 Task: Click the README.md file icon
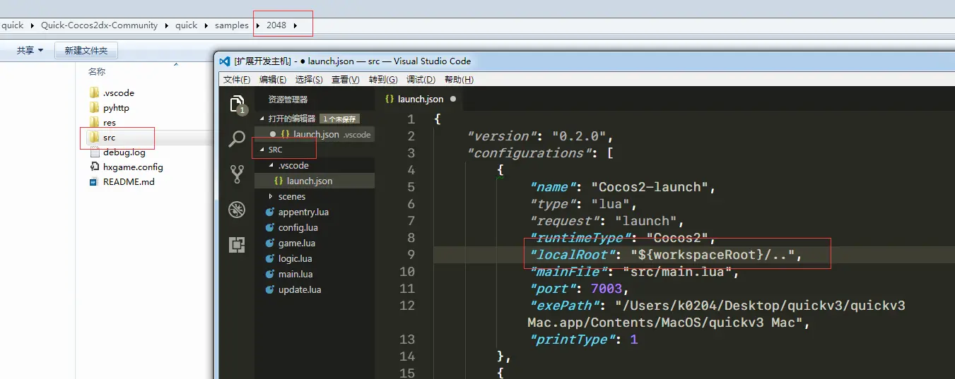coord(94,181)
